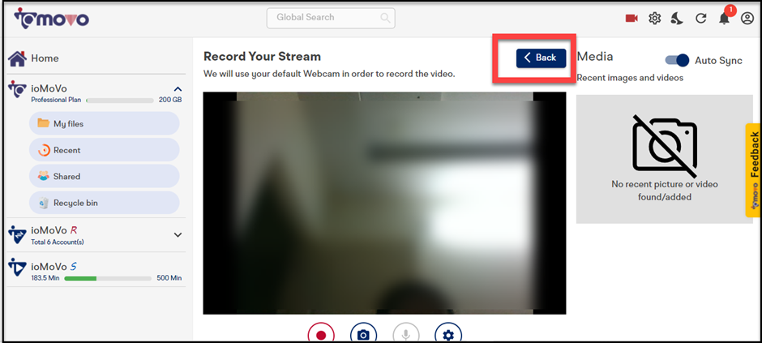Collapse the ioMoVo Professional Plan section
This screenshot has width=762, height=343.
[178, 89]
